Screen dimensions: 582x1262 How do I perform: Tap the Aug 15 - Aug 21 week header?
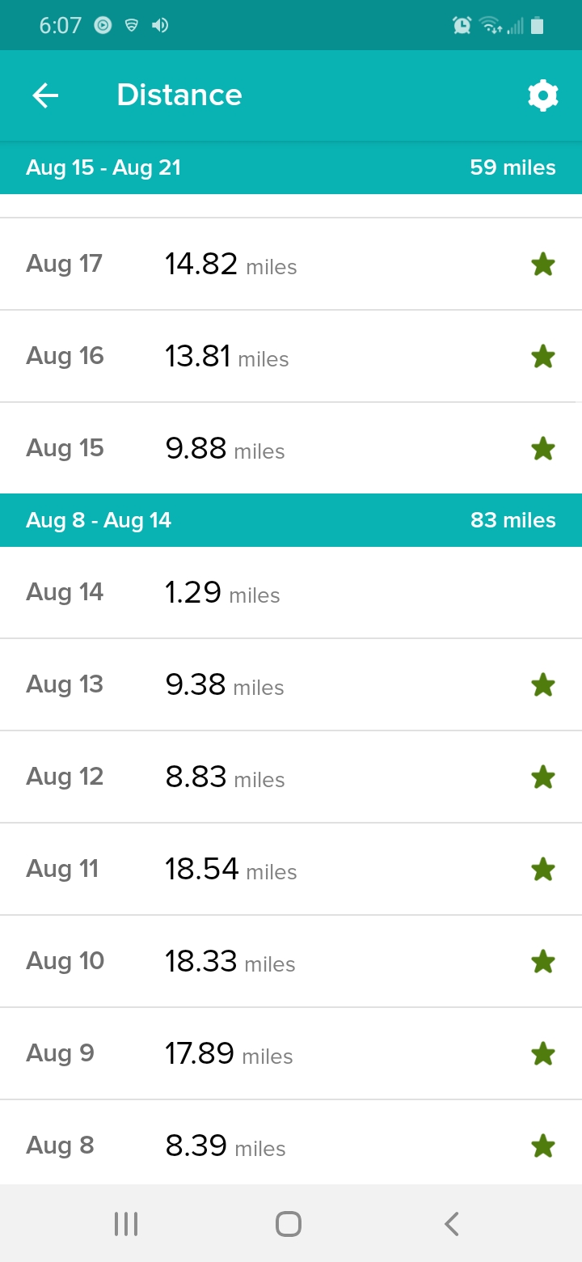[x=103, y=168]
